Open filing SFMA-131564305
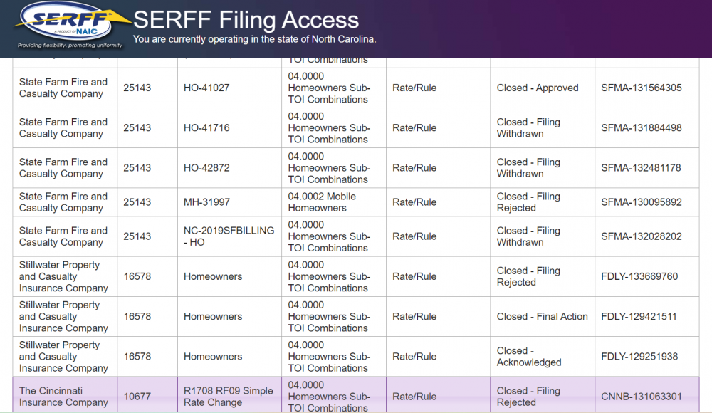This screenshot has height=413, width=712. pos(641,88)
